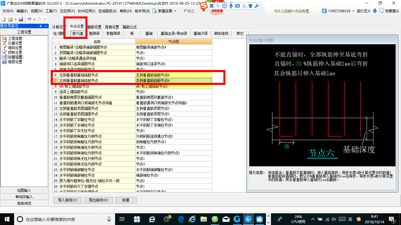Select the 非框架梁 component button
The image size is (401, 225).
point(113,34)
